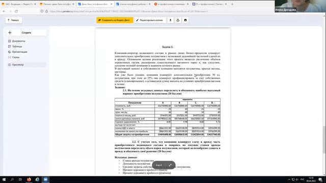
Task: Click the download icon in the viewer toolbar
Action: [171, 20]
